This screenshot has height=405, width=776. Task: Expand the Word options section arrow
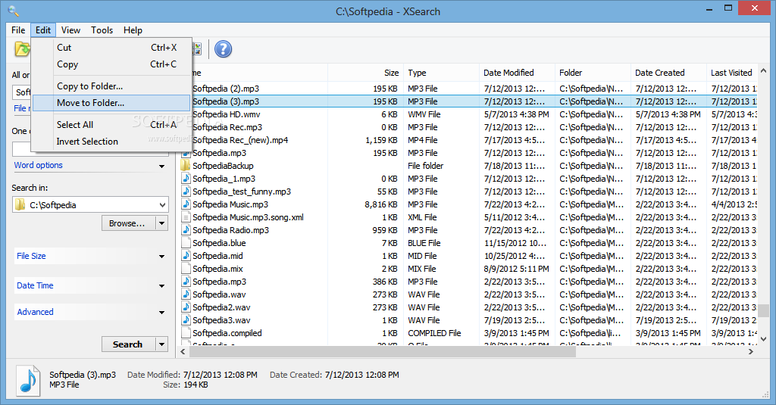162,166
